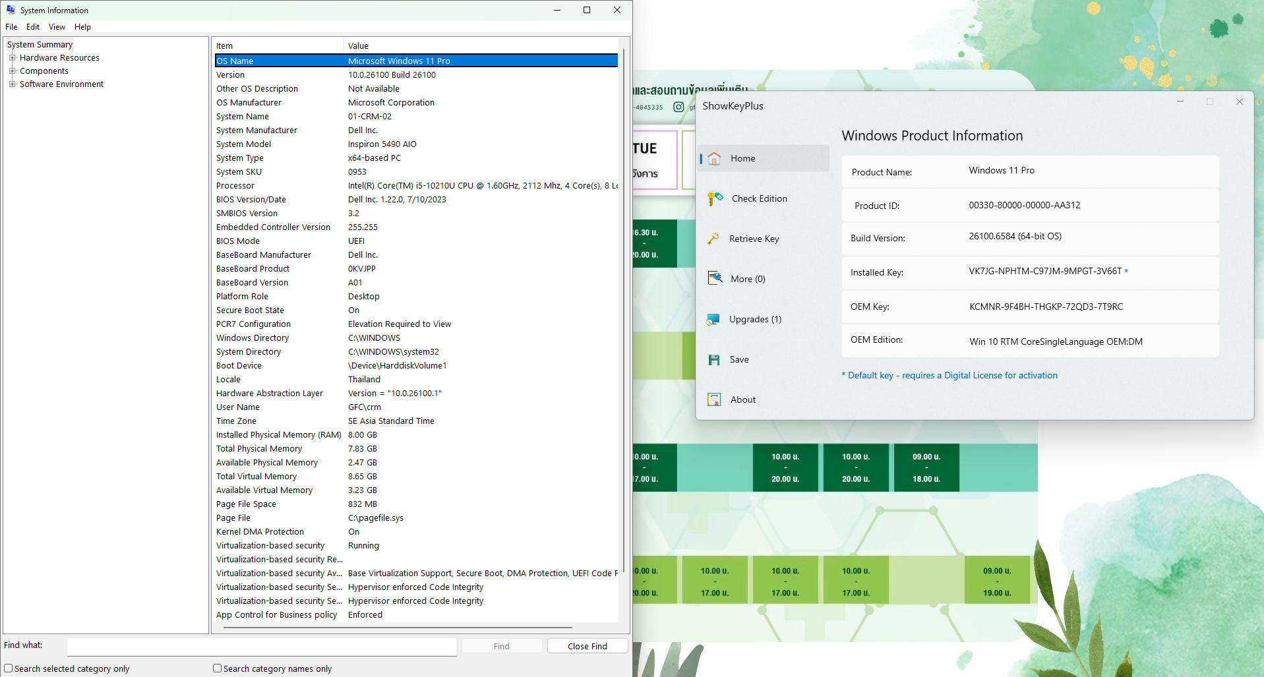Click the Find what input field

(262, 647)
